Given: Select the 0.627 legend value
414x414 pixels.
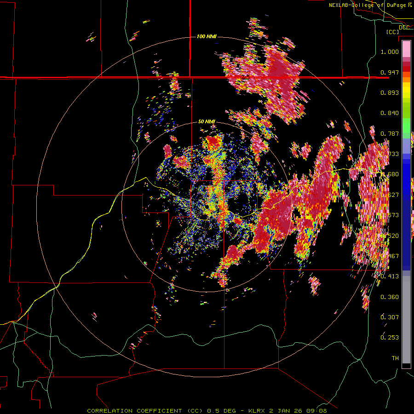Looking at the screenshot, I should [x=390, y=195].
